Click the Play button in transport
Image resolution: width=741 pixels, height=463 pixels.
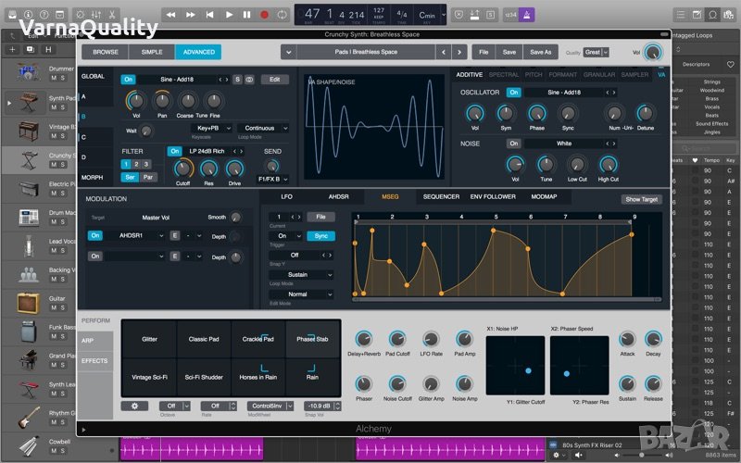click(x=231, y=14)
